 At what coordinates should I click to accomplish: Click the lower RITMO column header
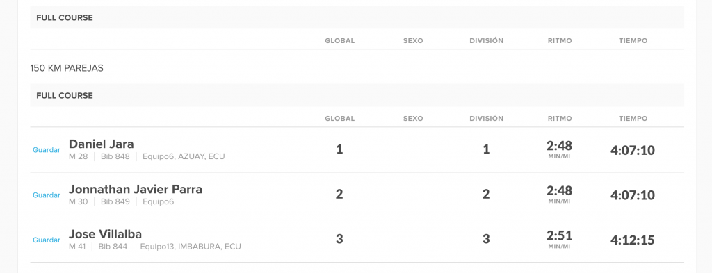point(560,118)
